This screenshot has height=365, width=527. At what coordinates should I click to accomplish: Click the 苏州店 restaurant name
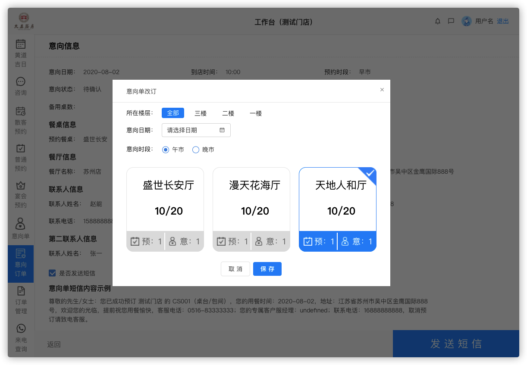point(92,172)
